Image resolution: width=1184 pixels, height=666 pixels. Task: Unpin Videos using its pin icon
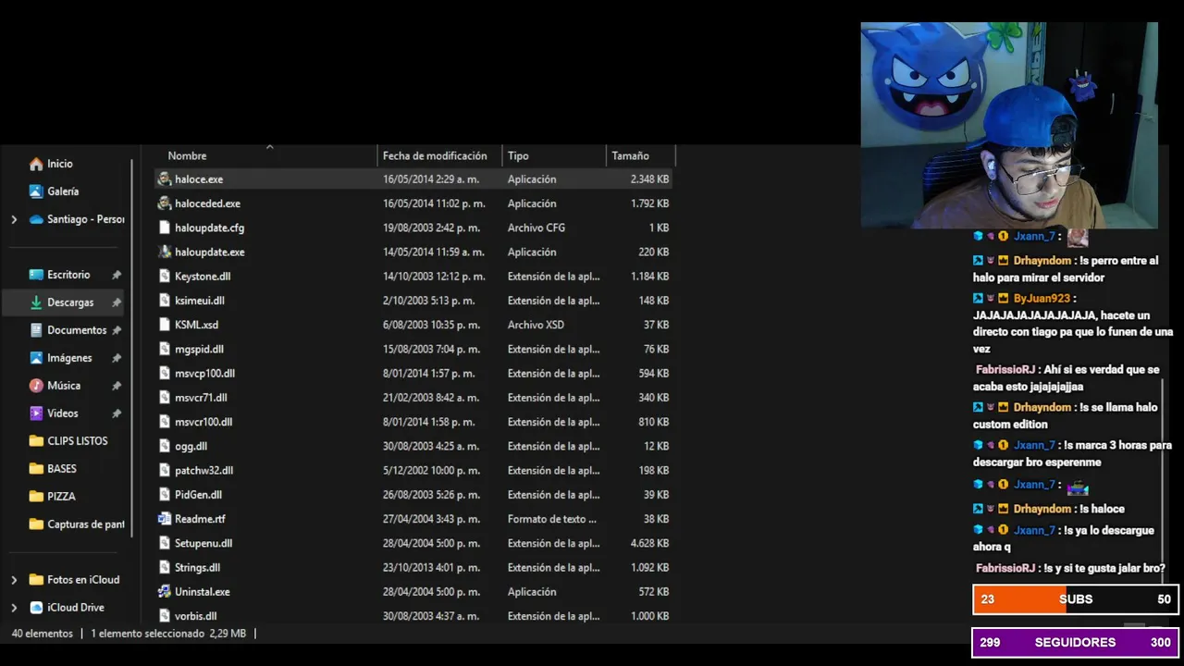117,413
